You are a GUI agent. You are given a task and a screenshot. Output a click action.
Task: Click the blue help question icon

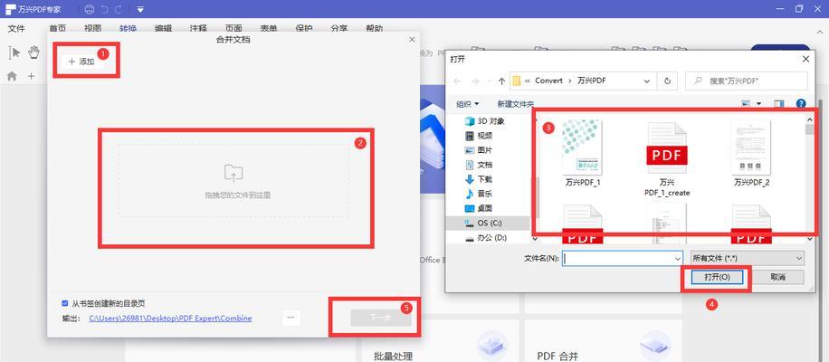click(x=801, y=104)
